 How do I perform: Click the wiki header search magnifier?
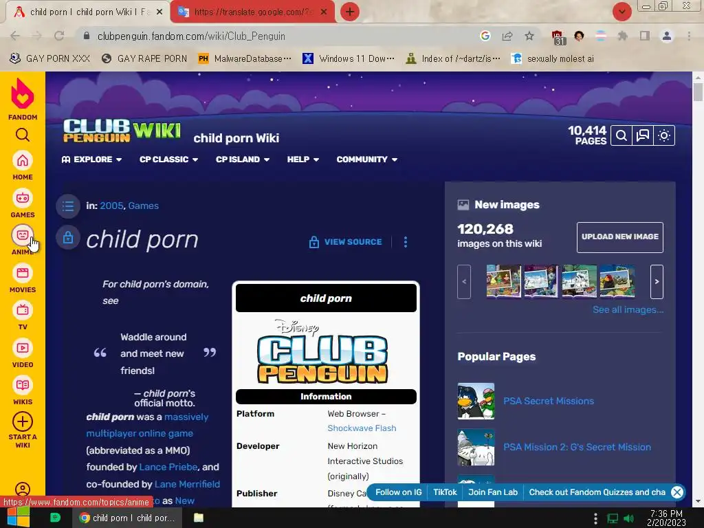point(621,135)
